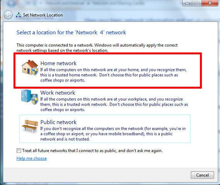Check Treat all future networks as public
The height and width of the screenshot is (185, 220).
coord(19,151)
